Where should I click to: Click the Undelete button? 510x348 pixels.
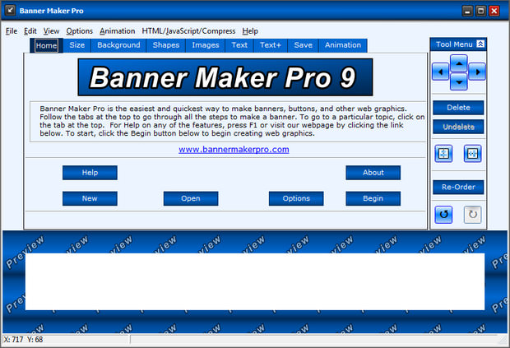coord(458,127)
